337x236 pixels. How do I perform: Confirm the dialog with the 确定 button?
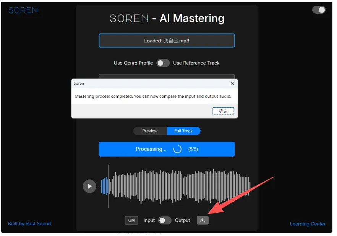pos(223,111)
